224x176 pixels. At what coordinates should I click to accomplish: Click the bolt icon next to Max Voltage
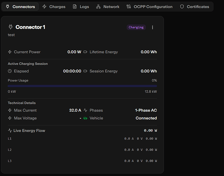click(x=10, y=118)
